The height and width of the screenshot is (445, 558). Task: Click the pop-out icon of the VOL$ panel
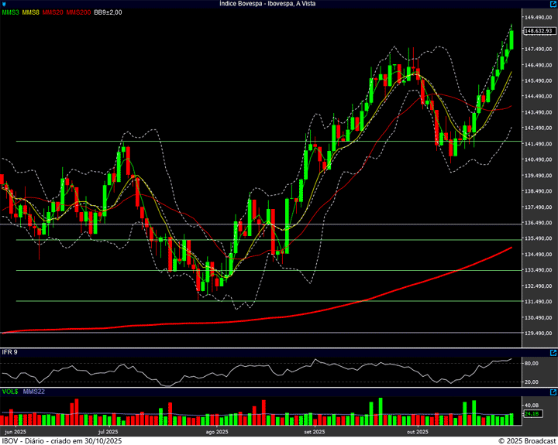click(552, 393)
